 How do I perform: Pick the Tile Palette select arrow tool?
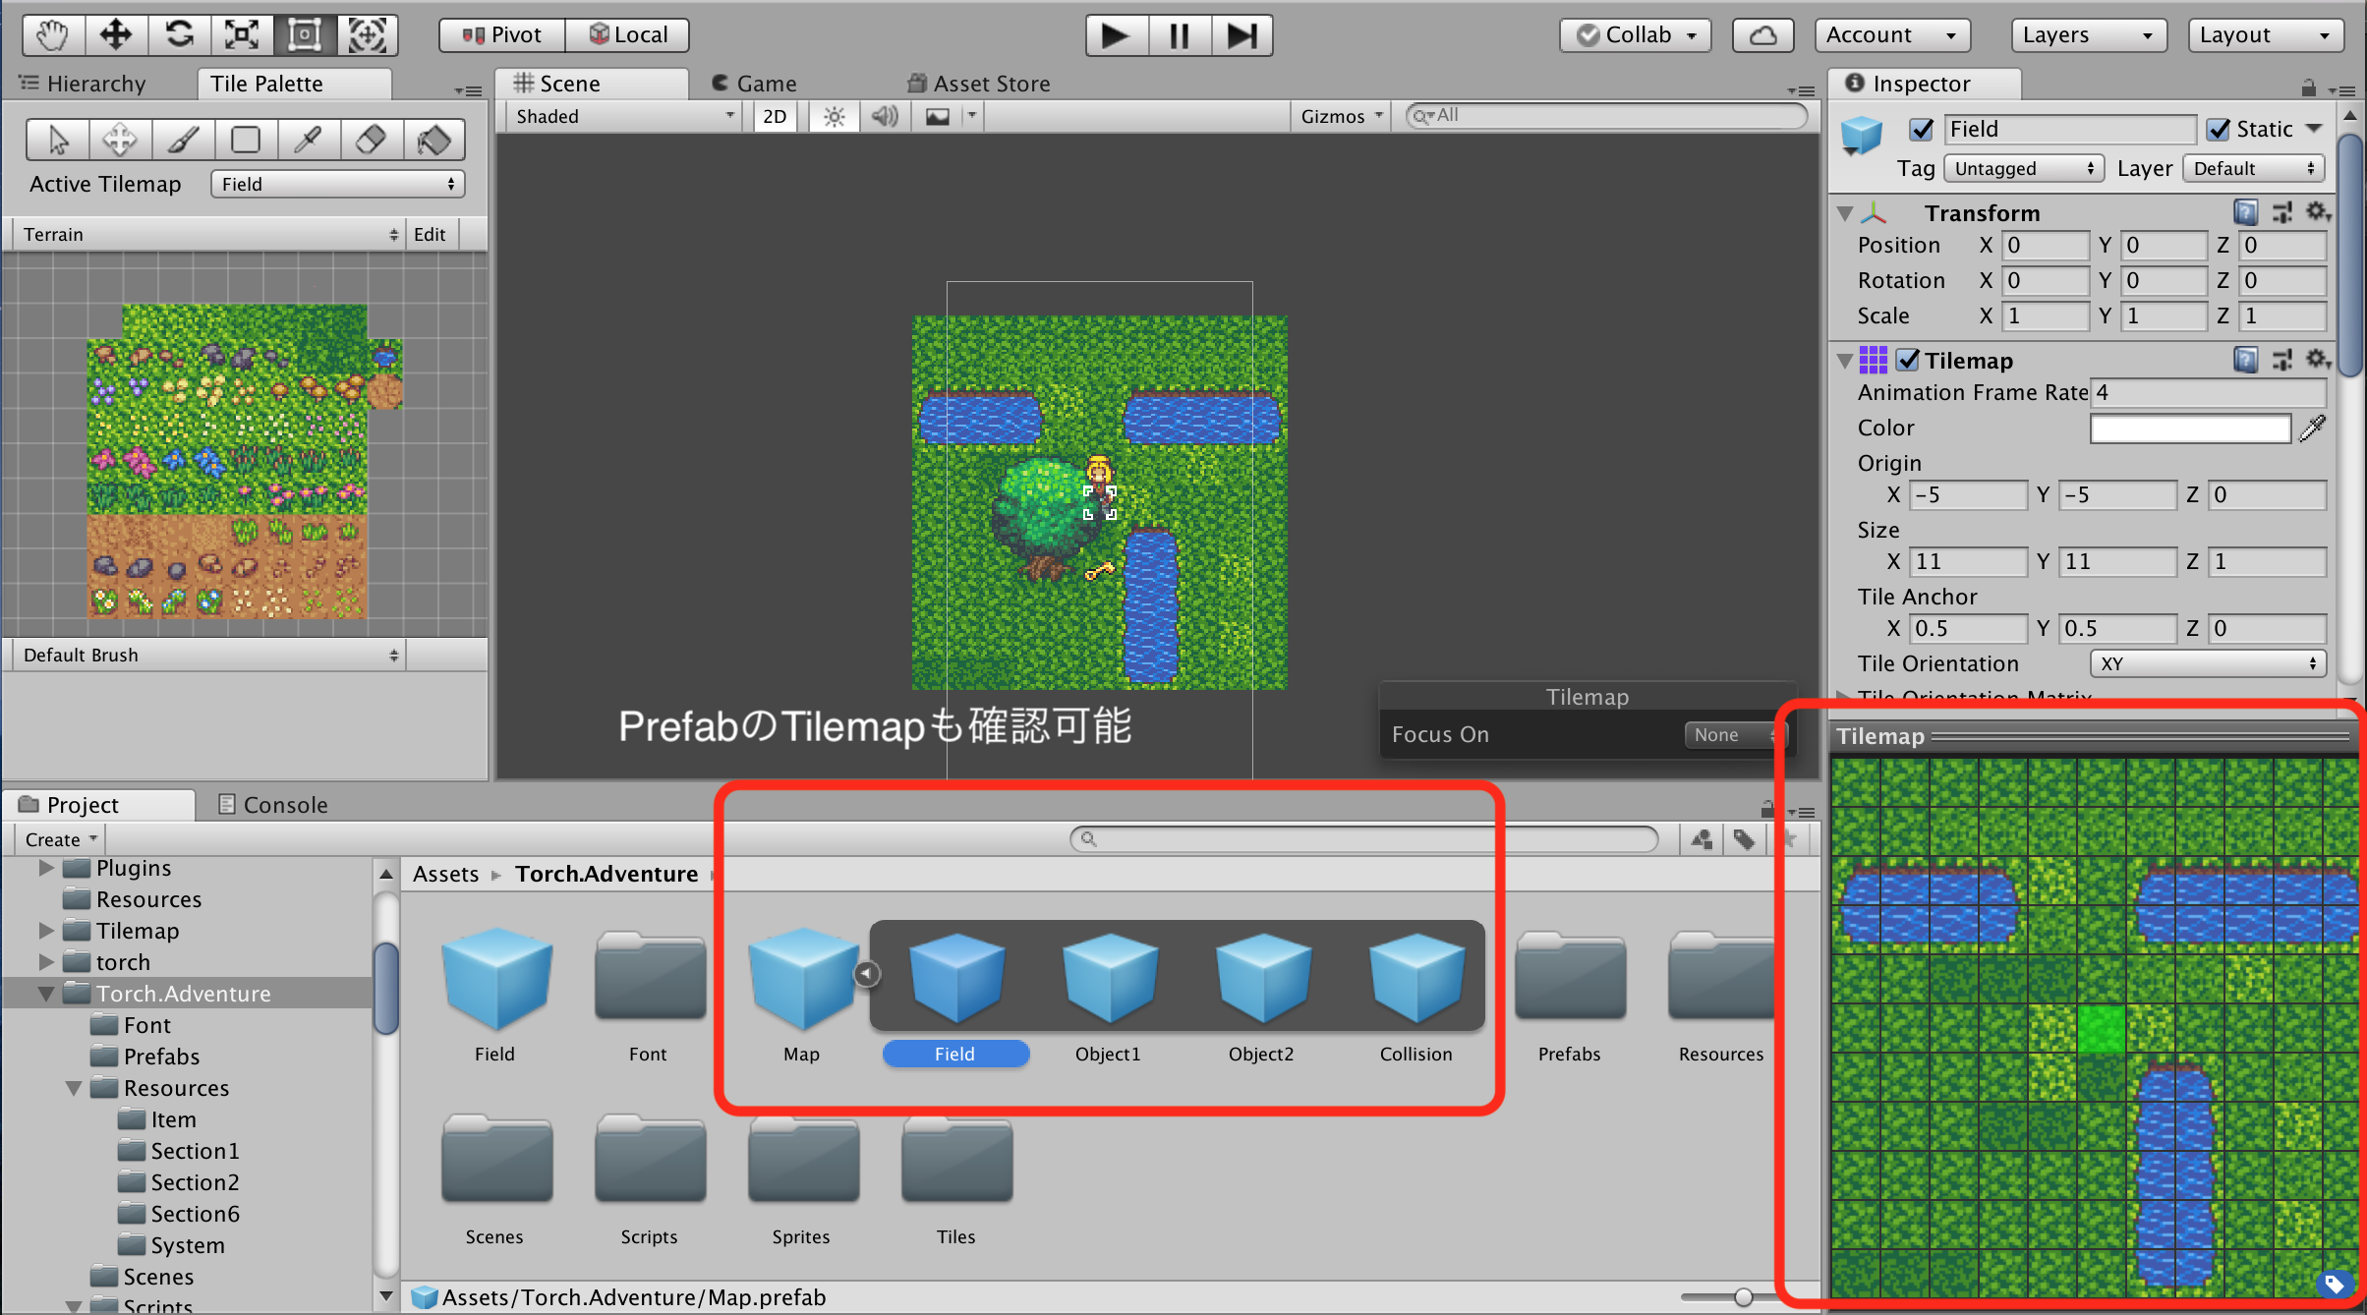pos(58,140)
